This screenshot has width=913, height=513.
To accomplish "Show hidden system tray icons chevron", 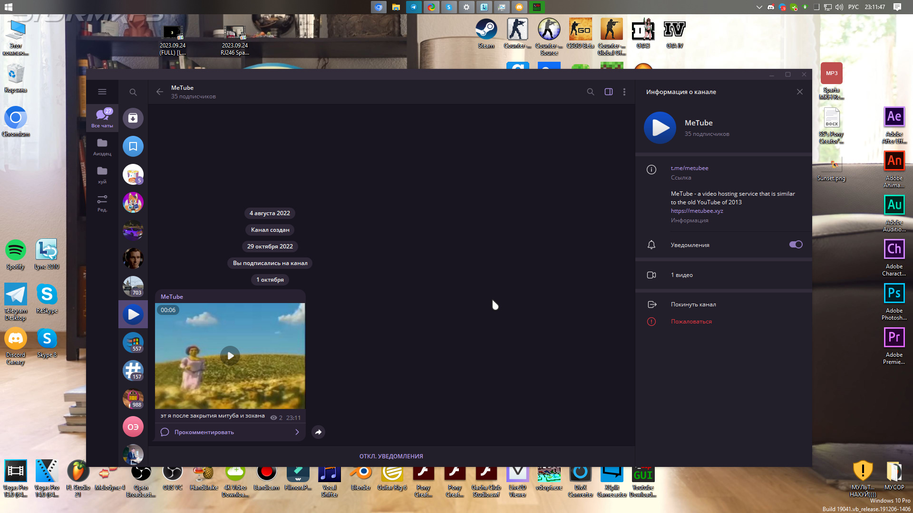I will 759,7.
